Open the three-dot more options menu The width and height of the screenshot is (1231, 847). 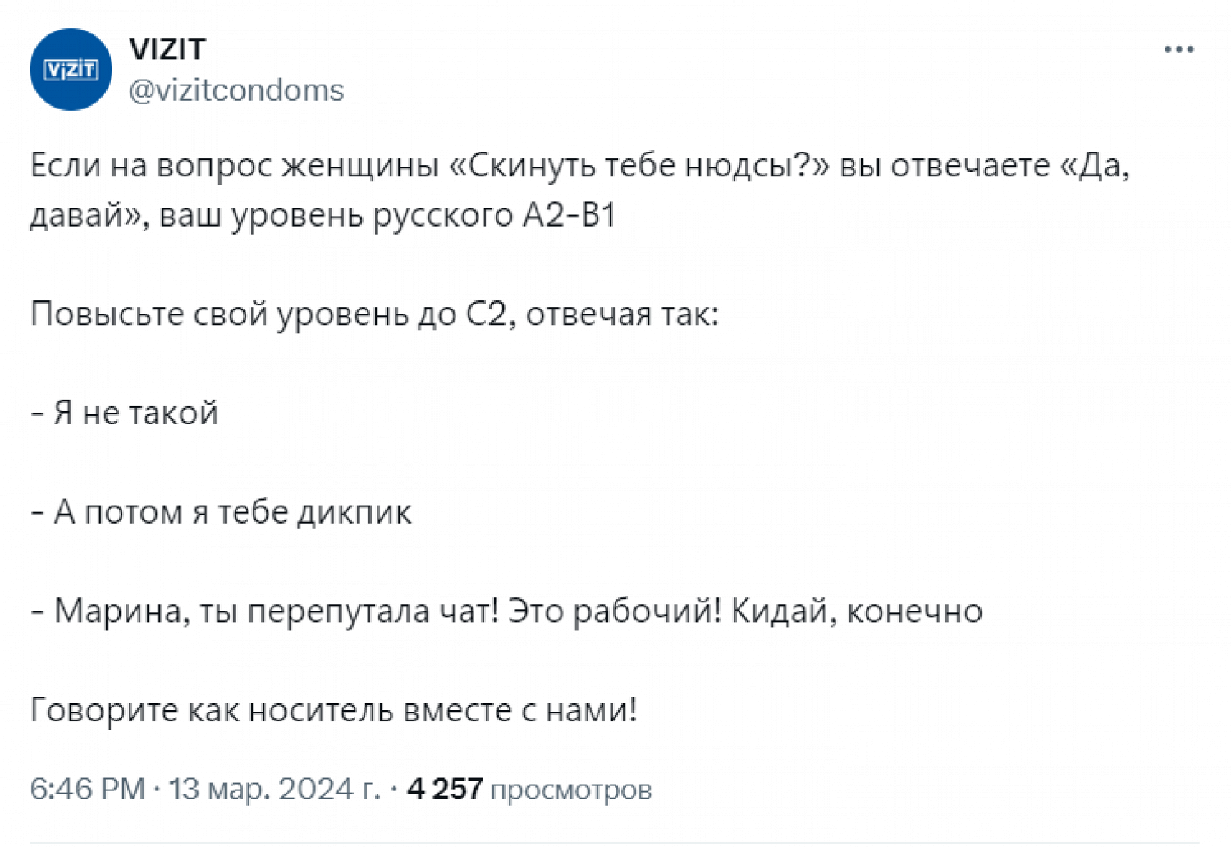point(1178,50)
